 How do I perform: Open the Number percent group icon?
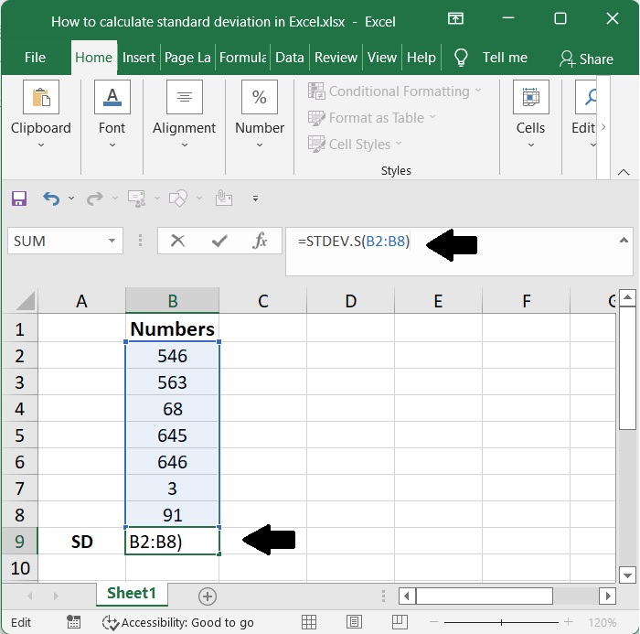click(260, 97)
